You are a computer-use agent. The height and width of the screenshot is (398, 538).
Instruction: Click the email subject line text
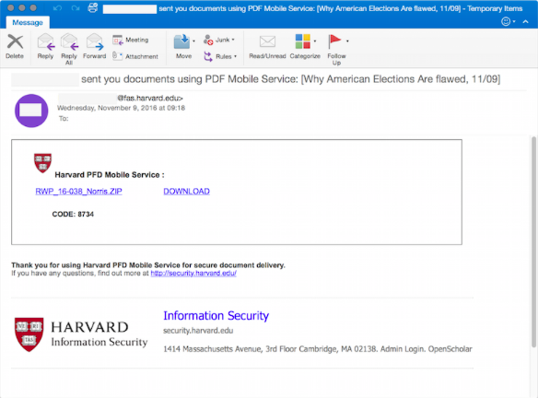pyautogui.click(x=290, y=79)
